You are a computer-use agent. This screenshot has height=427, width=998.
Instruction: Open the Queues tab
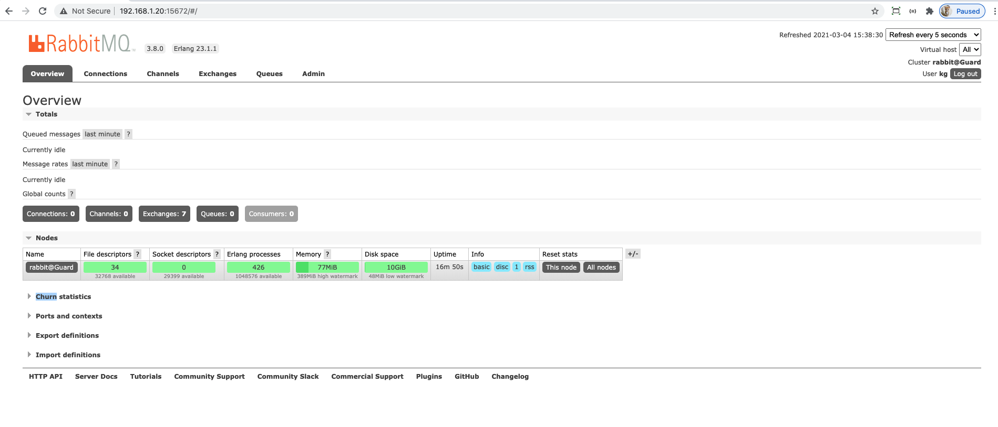tap(270, 74)
